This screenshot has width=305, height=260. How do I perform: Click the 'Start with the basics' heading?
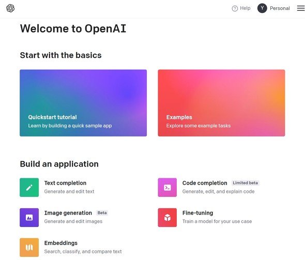pos(60,55)
